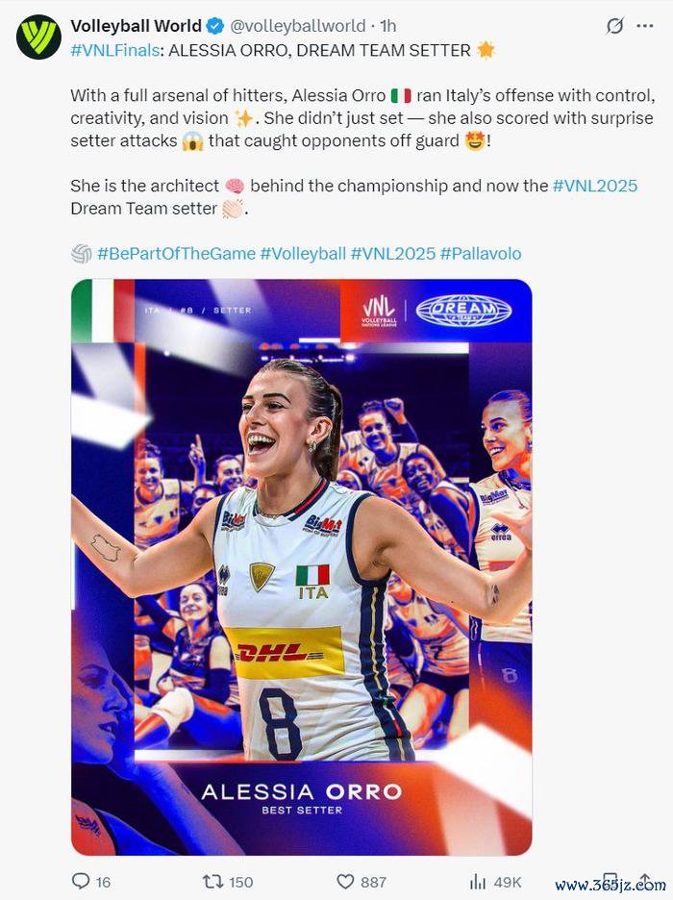Follow the #BePartOfTheGame hashtag
The height and width of the screenshot is (900, 673).
click(x=176, y=254)
